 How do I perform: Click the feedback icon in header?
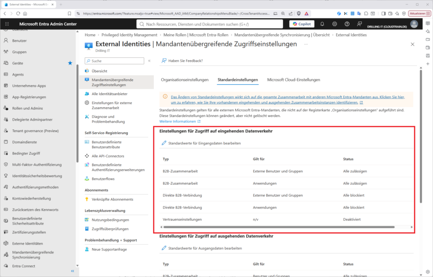click(359, 24)
